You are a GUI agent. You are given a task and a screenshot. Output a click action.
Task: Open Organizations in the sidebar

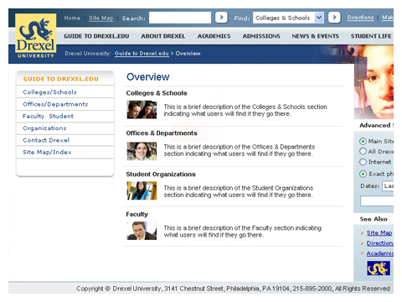[44, 128]
